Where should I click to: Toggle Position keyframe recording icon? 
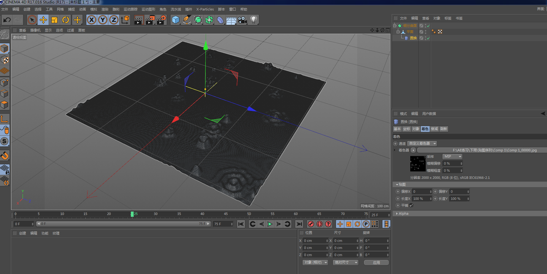(340, 224)
